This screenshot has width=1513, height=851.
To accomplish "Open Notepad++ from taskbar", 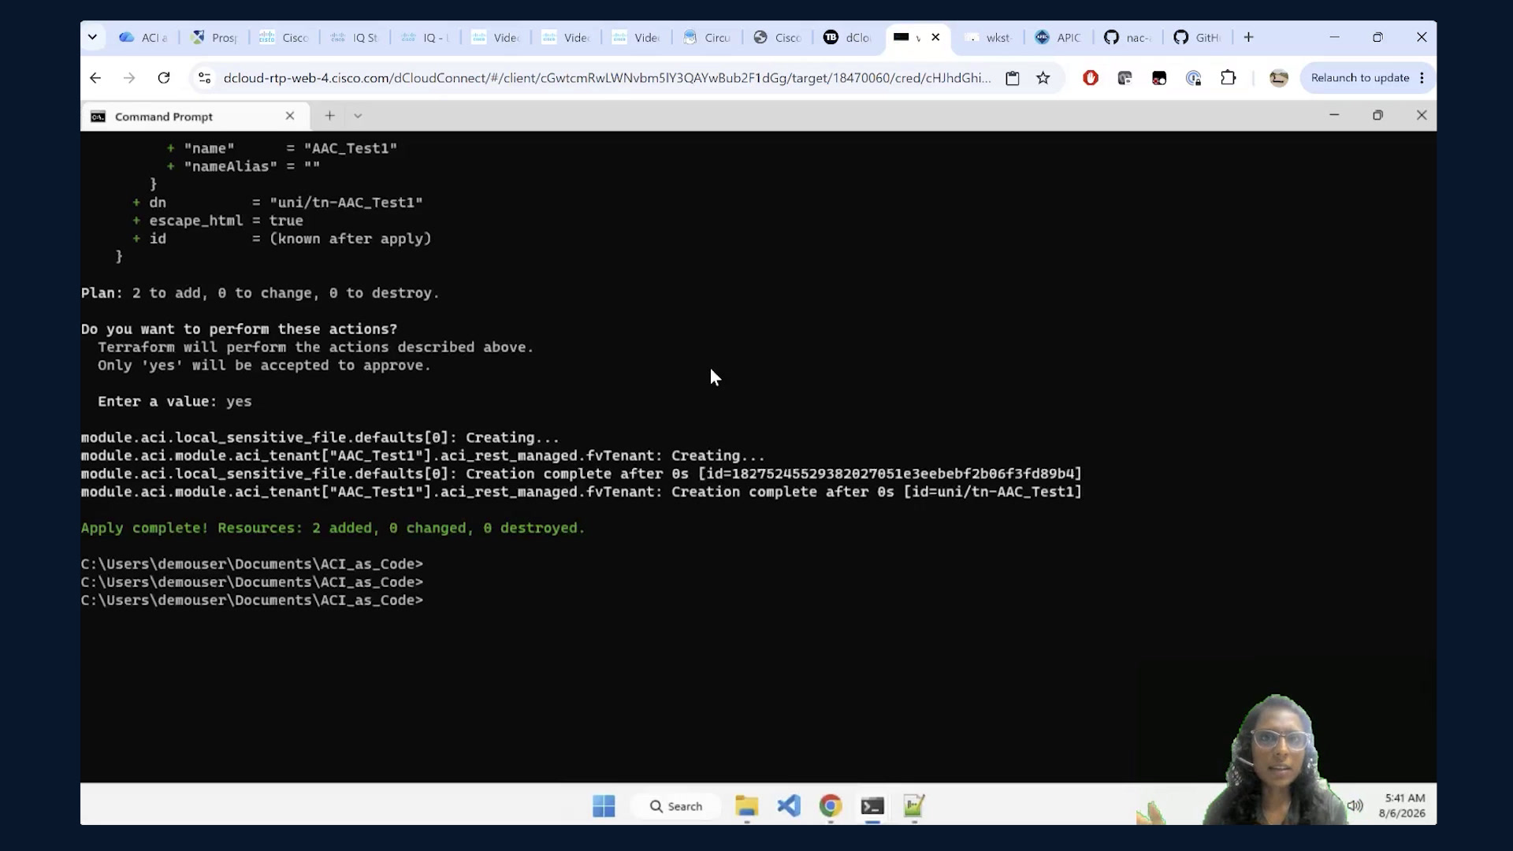I will click(x=914, y=806).
